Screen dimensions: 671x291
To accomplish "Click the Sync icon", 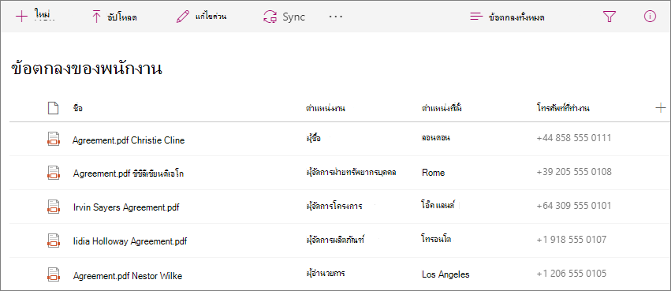I will coord(270,17).
